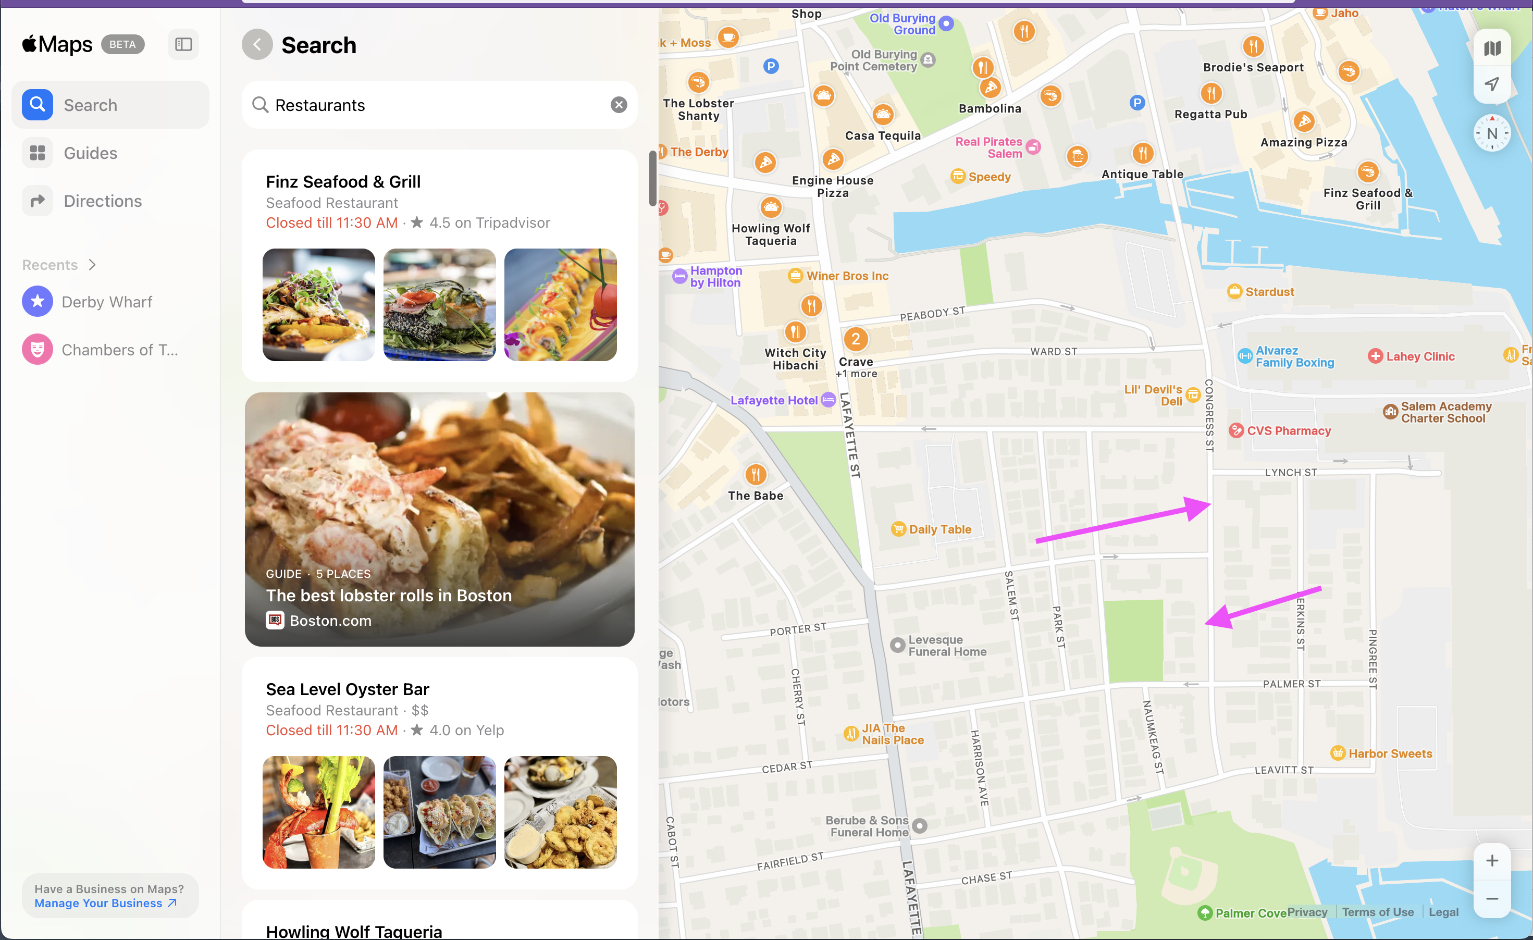1533x940 pixels.
Task: Click The Babe restaurant map pin
Action: point(756,475)
